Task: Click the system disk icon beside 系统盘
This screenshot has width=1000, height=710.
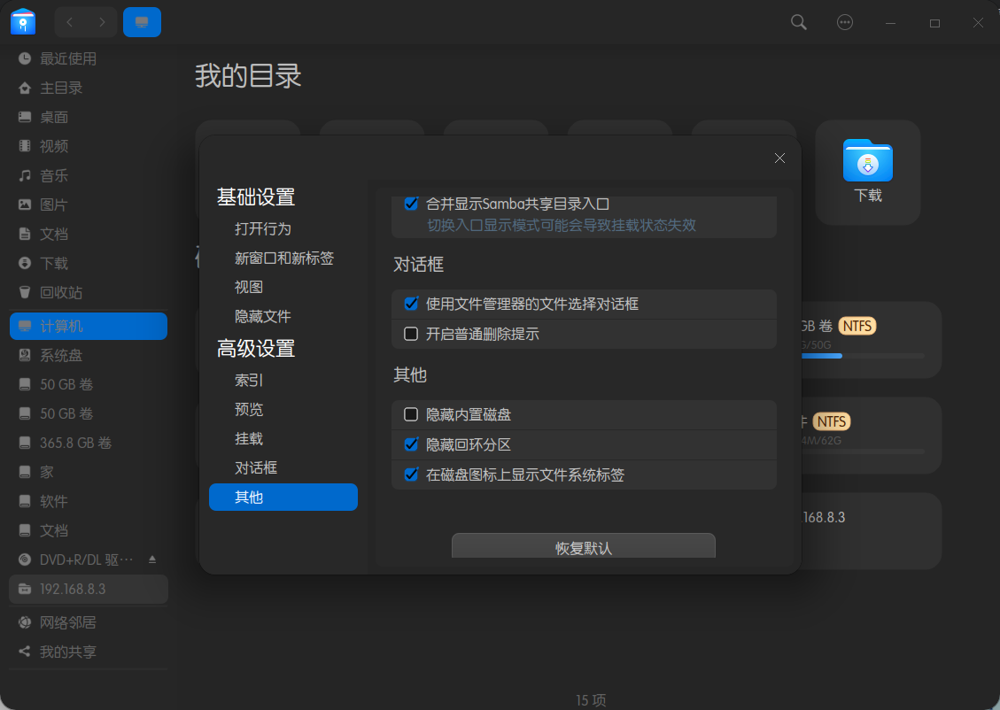Action: (25, 355)
